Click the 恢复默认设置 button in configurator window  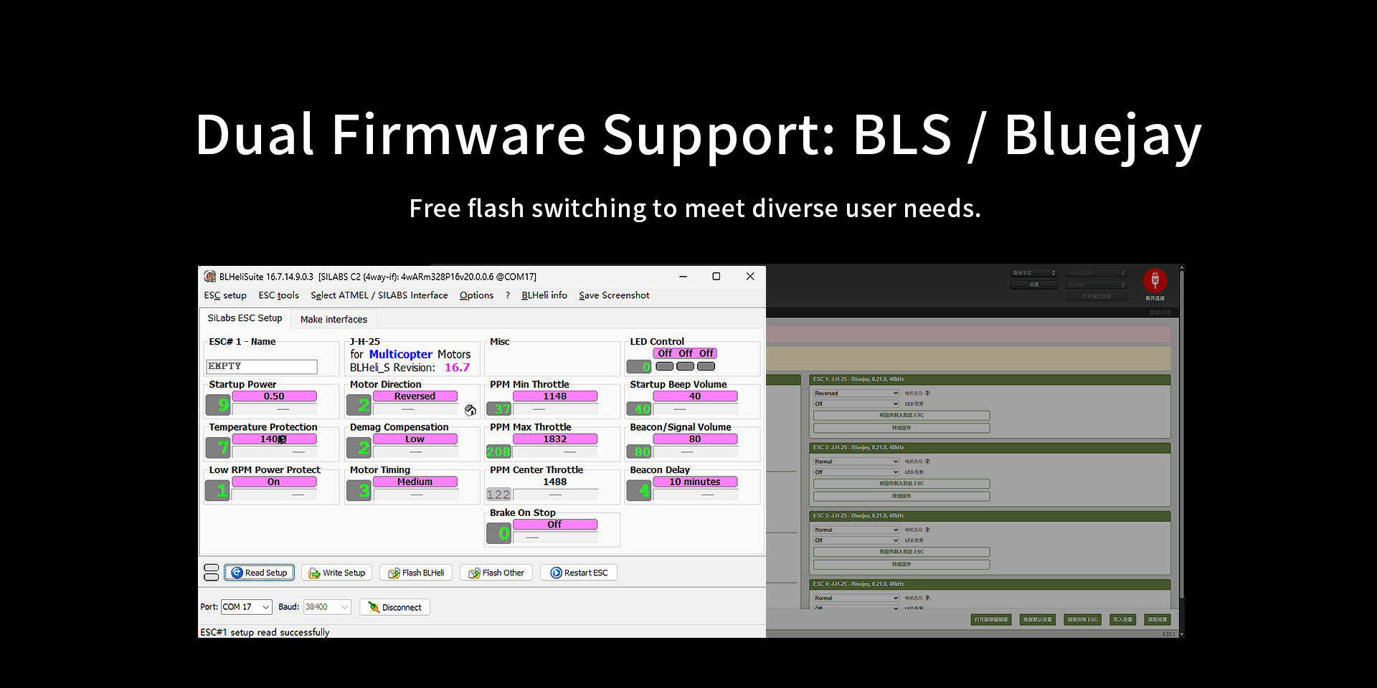1038,620
